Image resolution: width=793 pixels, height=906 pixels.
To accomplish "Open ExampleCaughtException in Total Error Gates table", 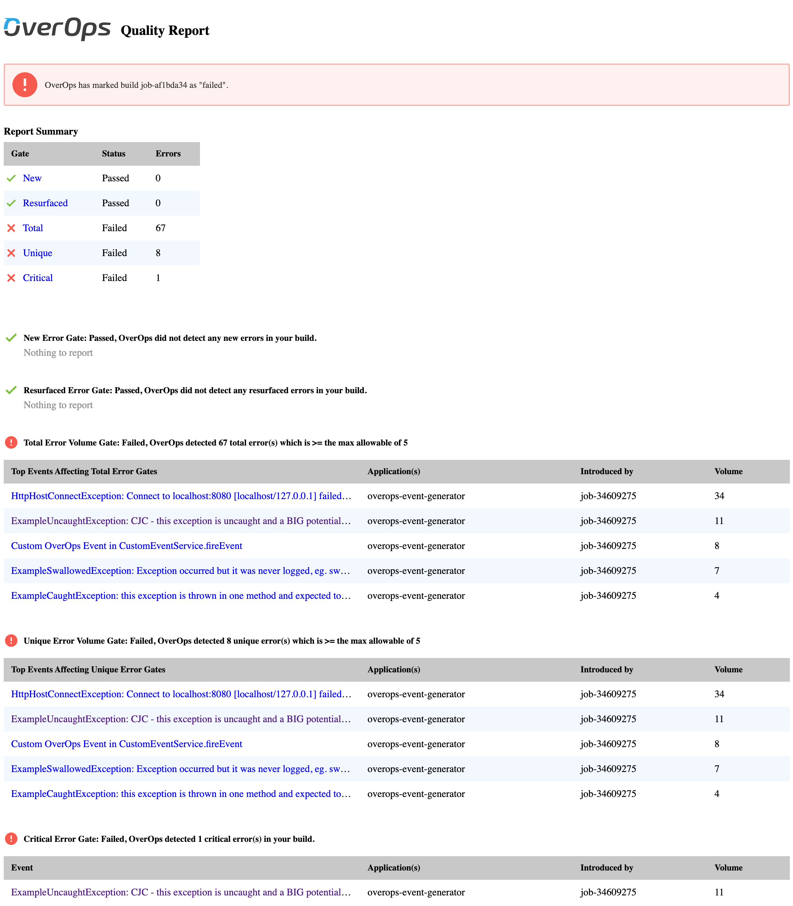I will click(x=181, y=596).
